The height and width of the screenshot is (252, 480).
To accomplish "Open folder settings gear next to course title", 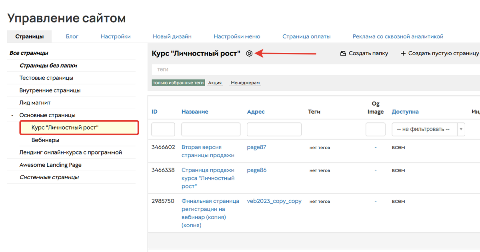I will click(x=249, y=54).
